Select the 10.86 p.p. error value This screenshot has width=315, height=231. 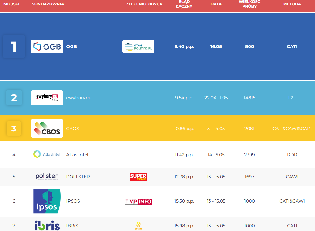pyautogui.click(x=184, y=129)
